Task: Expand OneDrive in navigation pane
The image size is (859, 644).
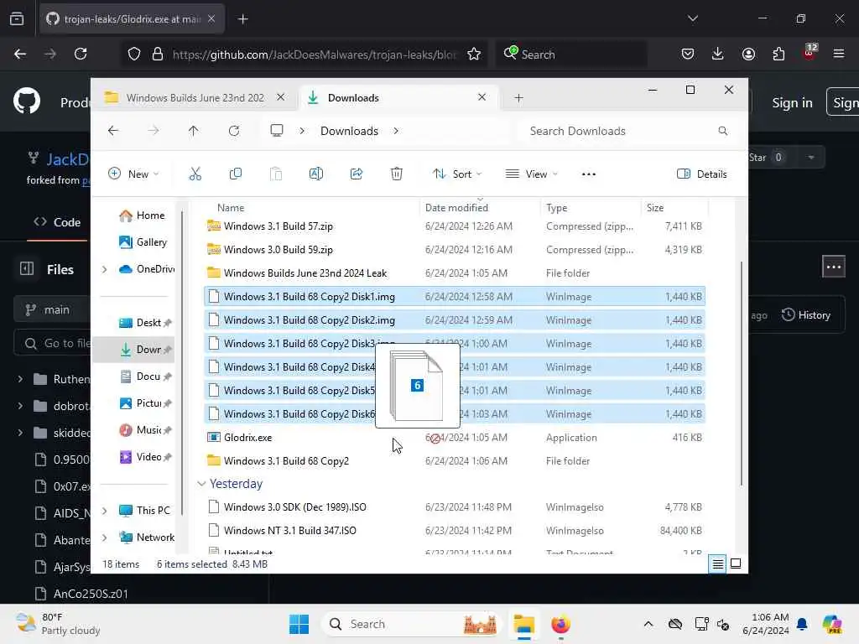Action: pos(104,269)
